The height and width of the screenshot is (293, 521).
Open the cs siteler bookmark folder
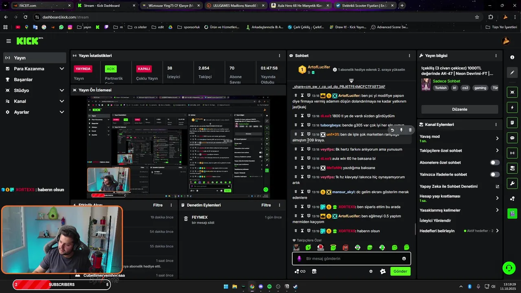137,27
